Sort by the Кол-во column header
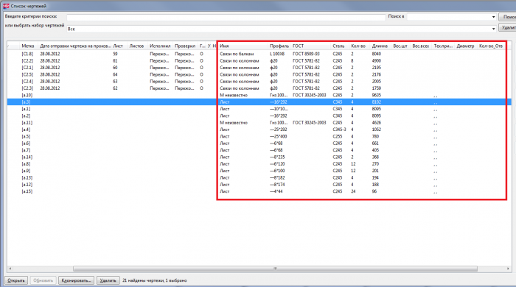The image size is (516, 287). click(358, 46)
